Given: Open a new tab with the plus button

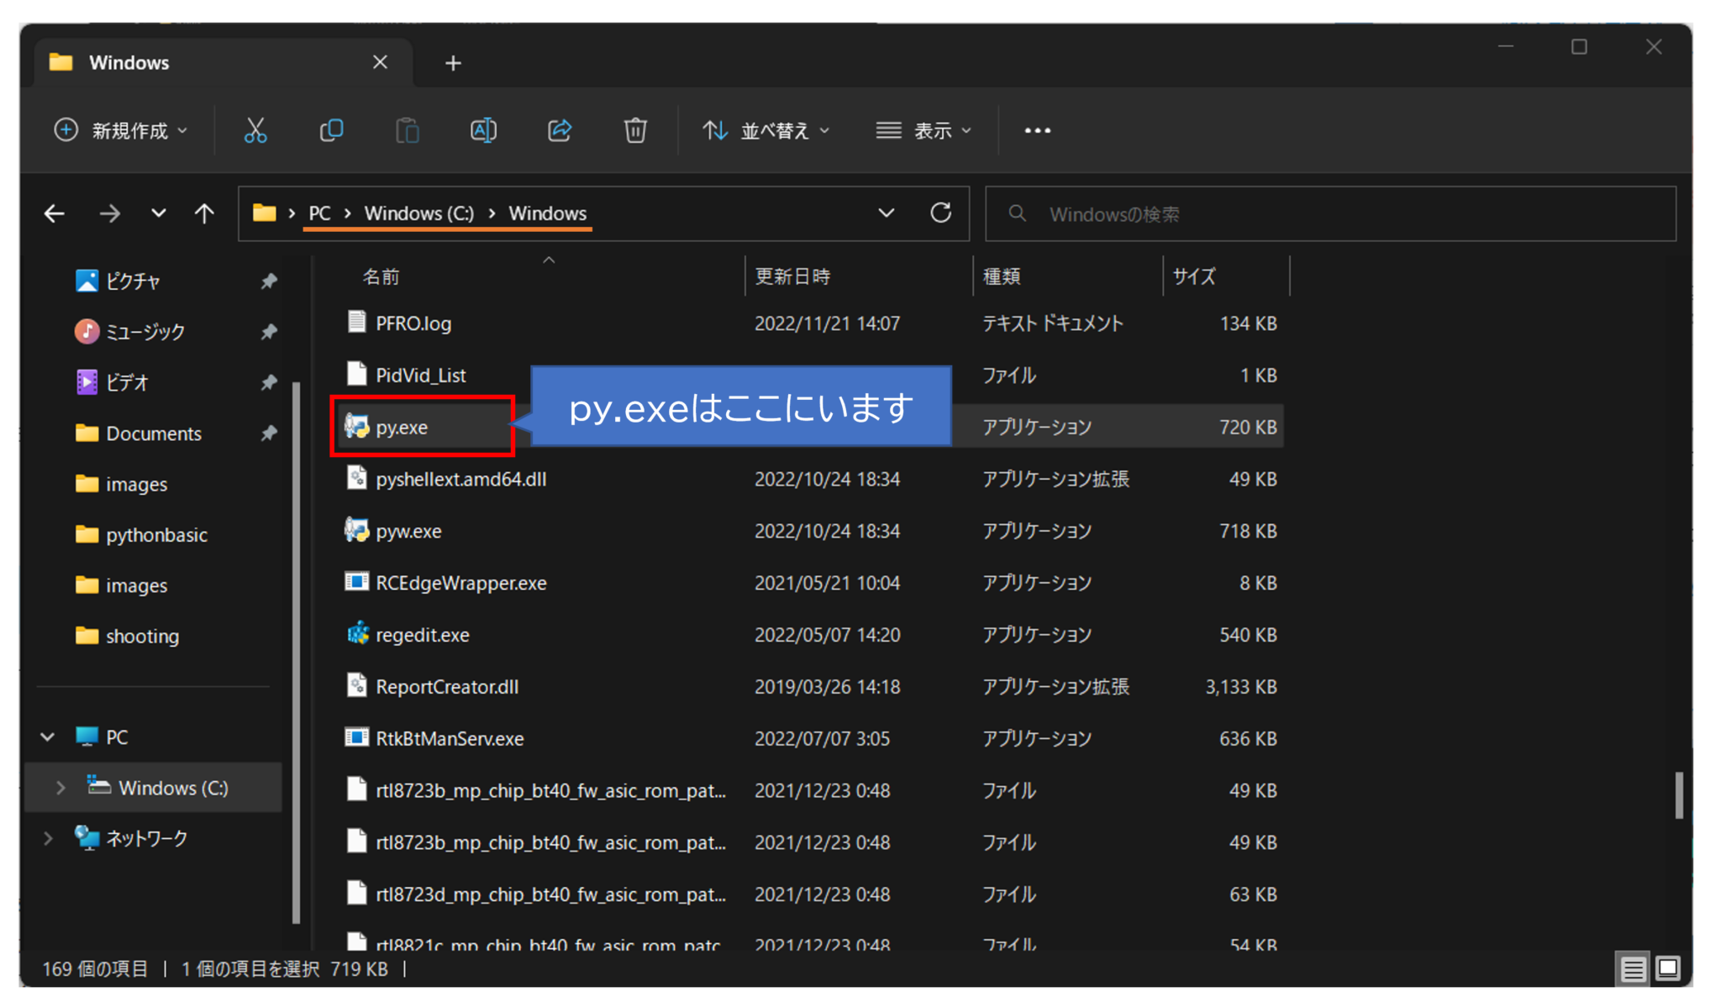Looking at the screenshot, I should click(453, 62).
